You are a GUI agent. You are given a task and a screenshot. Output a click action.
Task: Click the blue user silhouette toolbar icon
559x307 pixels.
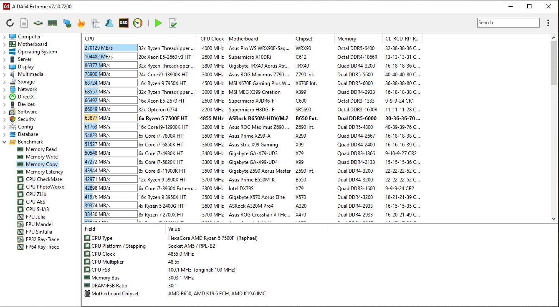point(109,23)
